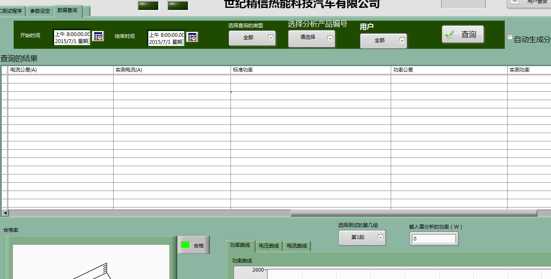Select 实测电流(A) column header
This screenshot has width=551, height=279.
(172, 70)
